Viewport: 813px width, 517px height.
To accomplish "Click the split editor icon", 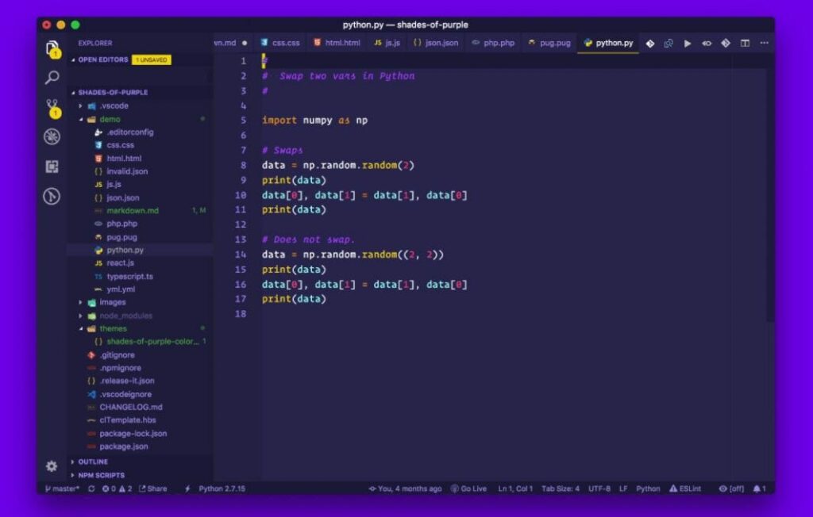I will [x=745, y=43].
